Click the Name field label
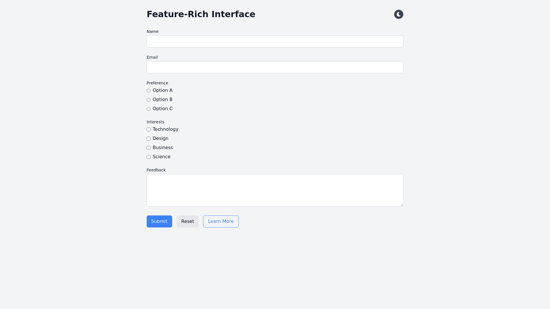Screen dimensions: 550x309 [x=152, y=31]
